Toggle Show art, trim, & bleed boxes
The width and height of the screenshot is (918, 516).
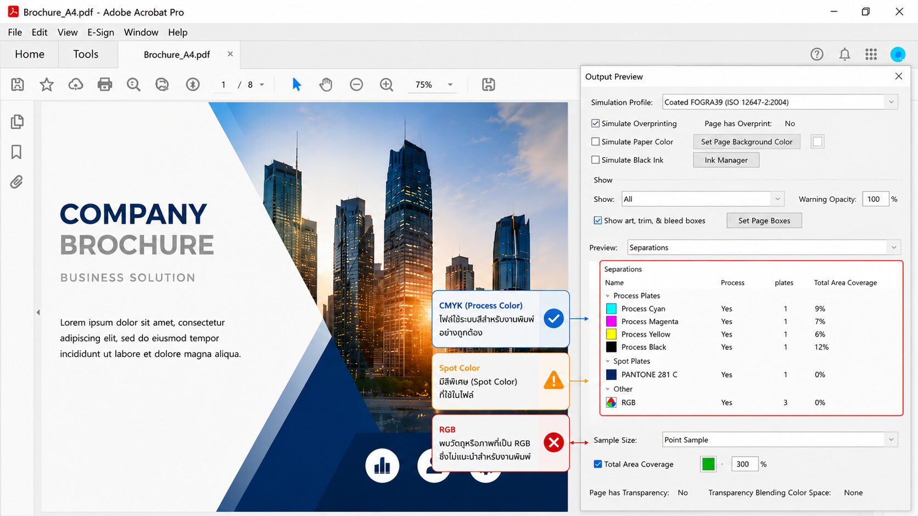(x=598, y=220)
